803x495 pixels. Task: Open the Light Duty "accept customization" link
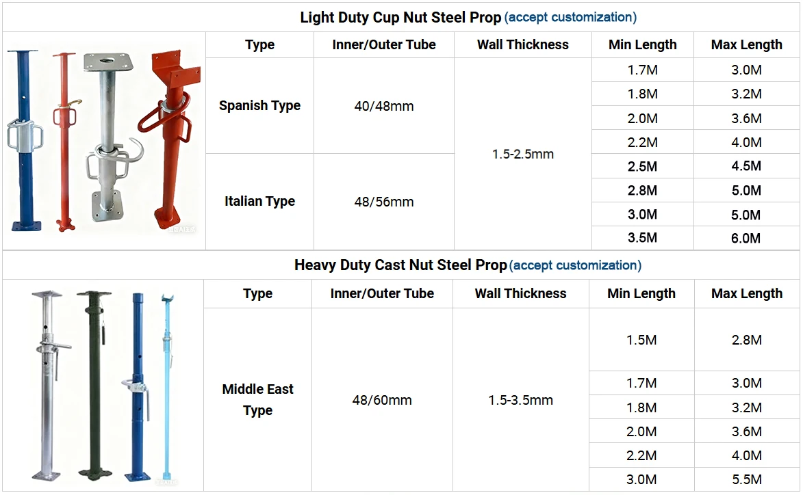tap(570, 17)
